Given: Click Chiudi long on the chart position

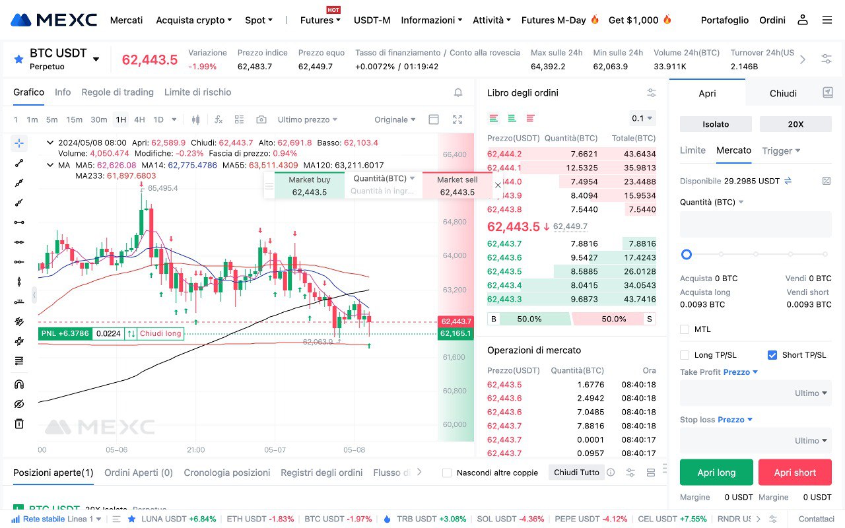Looking at the screenshot, I should pos(160,334).
